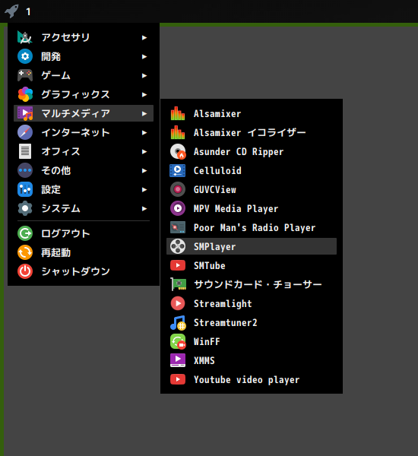
Task: Click the SMPlayer film reel icon
Action: pos(178,246)
